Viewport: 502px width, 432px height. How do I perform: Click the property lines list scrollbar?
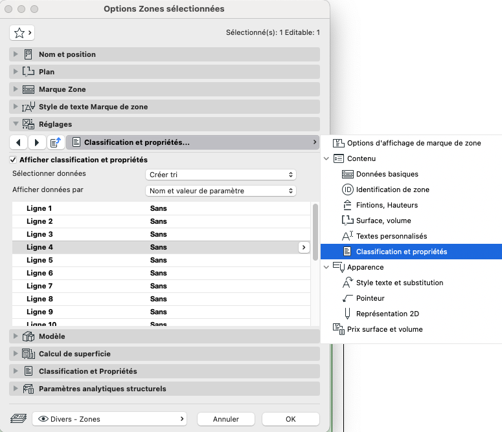click(315, 232)
